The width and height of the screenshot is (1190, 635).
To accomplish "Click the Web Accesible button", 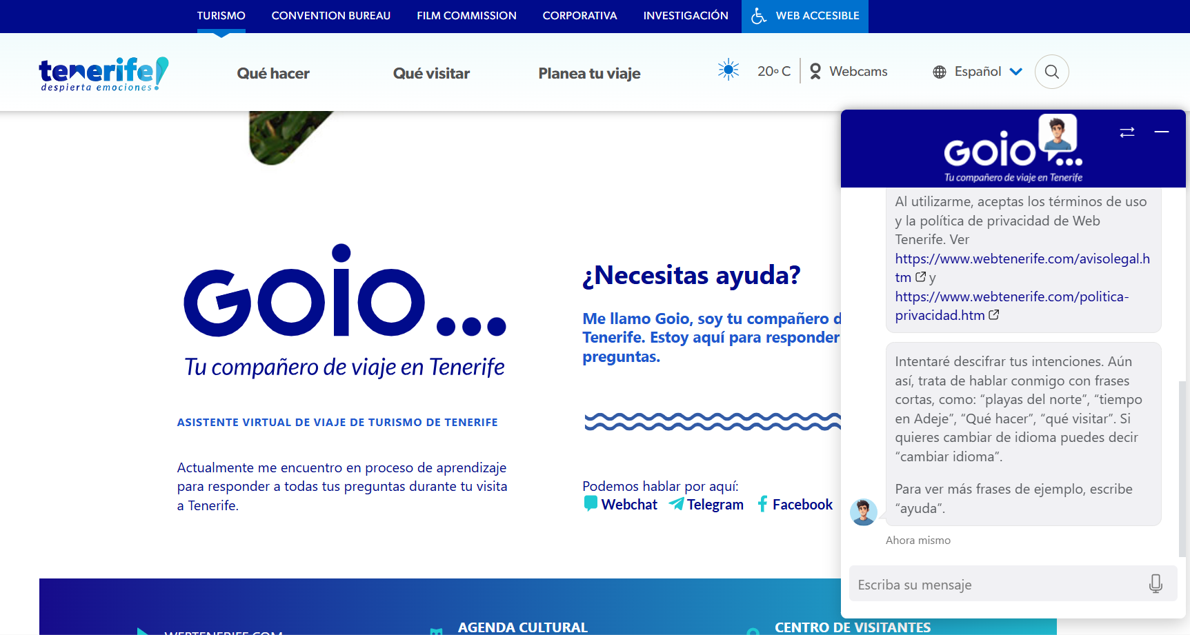I will click(x=805, y=16).
